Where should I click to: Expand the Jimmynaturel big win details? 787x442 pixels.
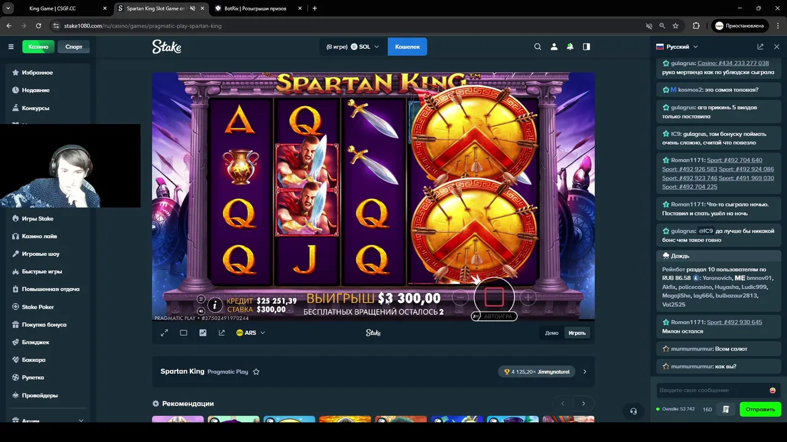585,371
